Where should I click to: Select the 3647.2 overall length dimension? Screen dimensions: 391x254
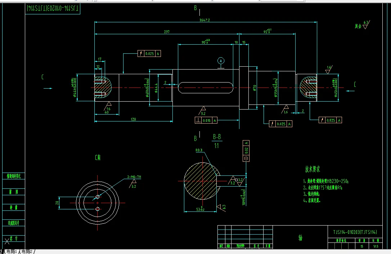(x=205, y=20)
